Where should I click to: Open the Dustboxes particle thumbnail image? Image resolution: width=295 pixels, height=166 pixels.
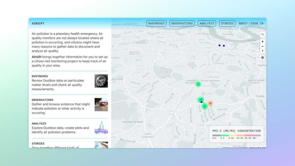tap(101, 81)
